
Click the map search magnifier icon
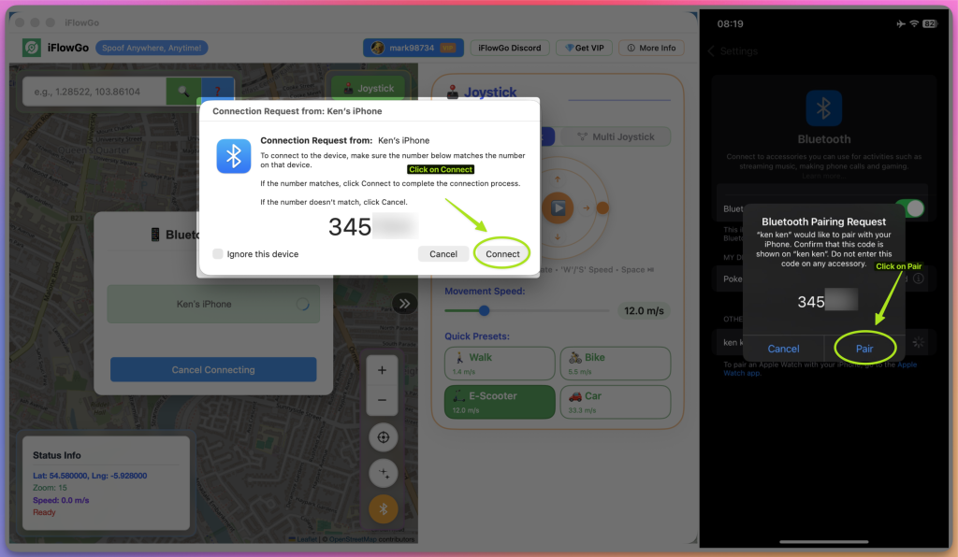[x=183, y=92]
